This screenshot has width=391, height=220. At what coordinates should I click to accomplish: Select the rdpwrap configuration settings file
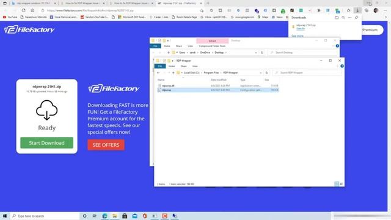[217, 90]
